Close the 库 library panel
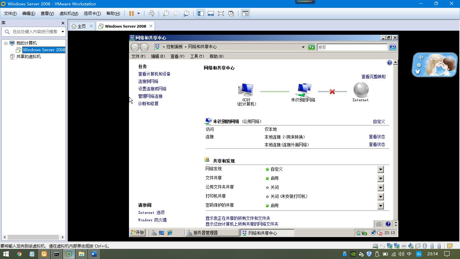The width and height of the screenshot is (460, 259). coord(63,23)
